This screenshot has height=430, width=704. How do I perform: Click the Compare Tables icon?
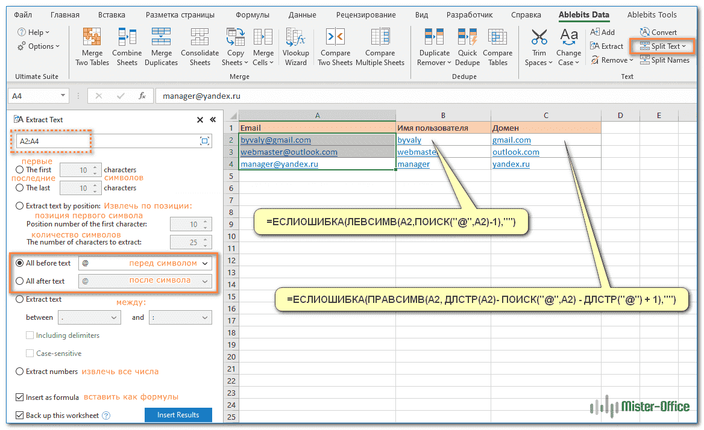[497, 38]
